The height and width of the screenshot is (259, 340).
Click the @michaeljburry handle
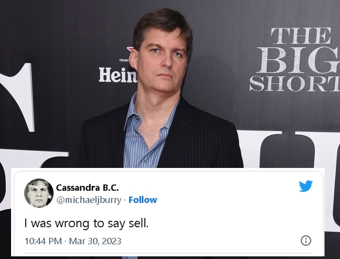pyautogui.click(x=89, y=200)
